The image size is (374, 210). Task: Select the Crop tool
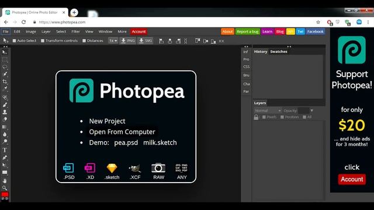point(5,82)
